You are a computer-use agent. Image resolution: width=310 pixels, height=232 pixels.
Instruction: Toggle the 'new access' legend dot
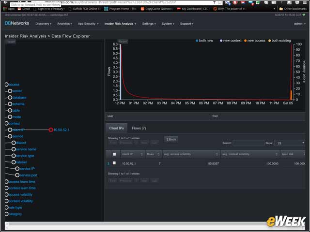point(246,41)
